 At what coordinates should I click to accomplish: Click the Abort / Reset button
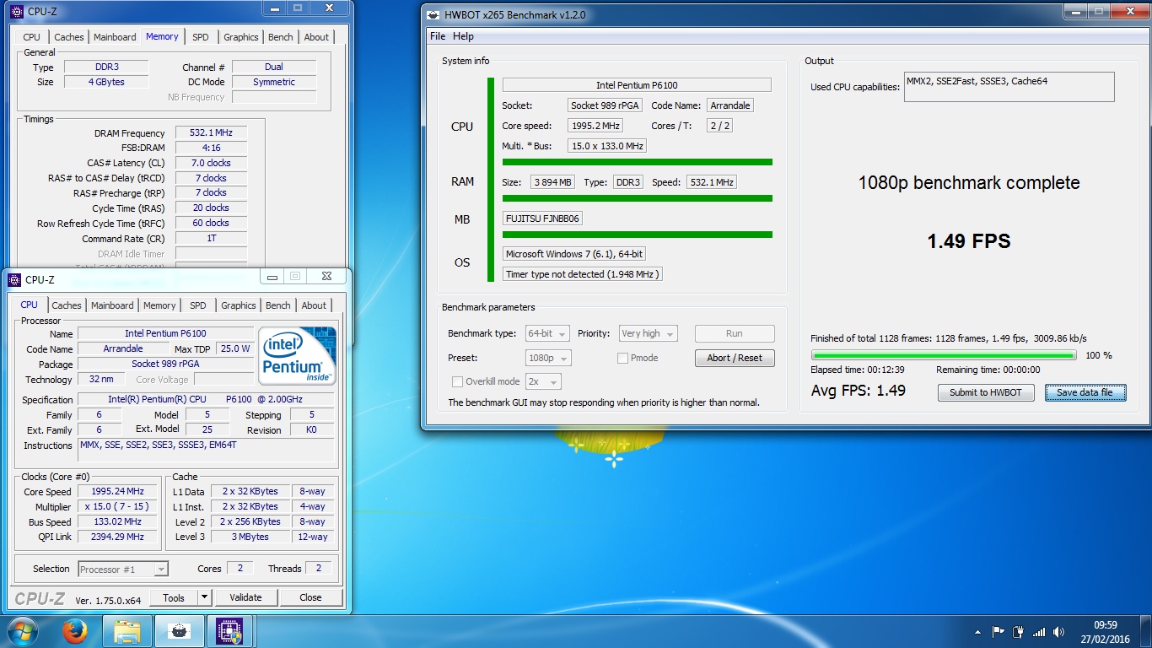[735, 358]
